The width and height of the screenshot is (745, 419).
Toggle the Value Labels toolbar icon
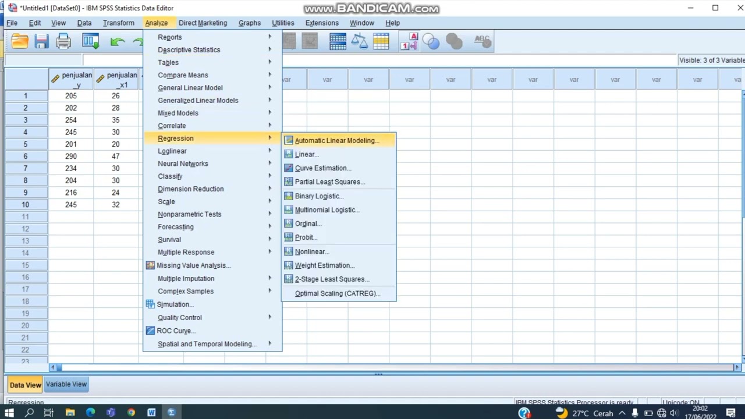409,41
